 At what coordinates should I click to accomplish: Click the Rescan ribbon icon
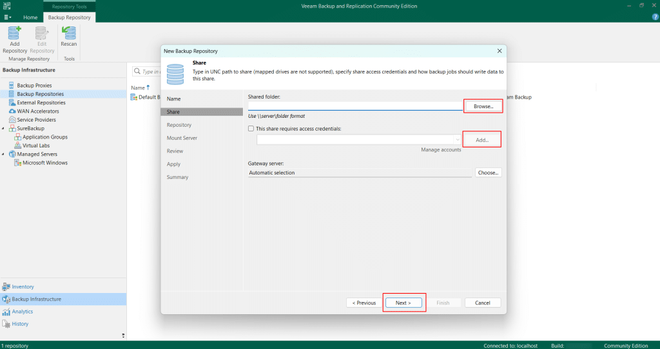(68, 33)
